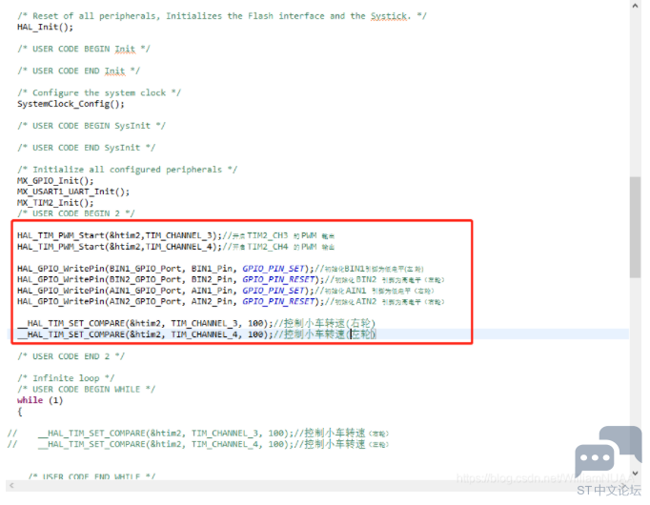Click the USER CODE BEGIN SysInit comment
Viewport: 650px width, 505px height.
[x=91, y=126]
